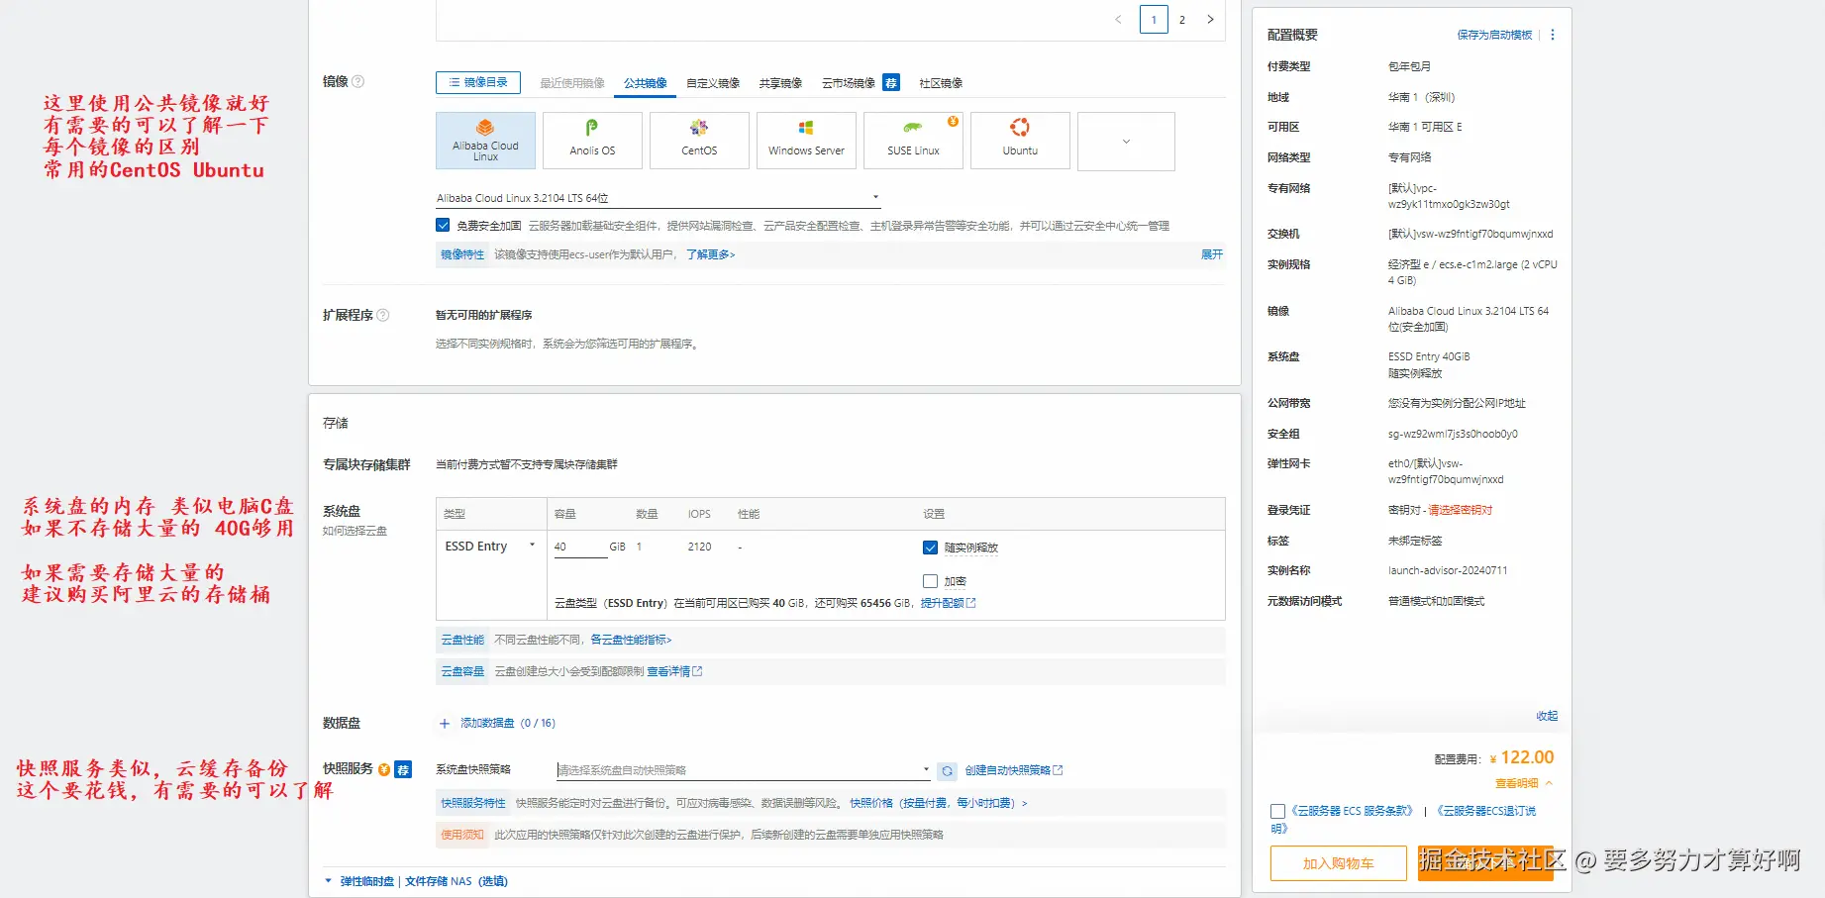The image size is (1825, 898).
Task: Switch to 公共镜像 tab
Action: tap(646, 83)
